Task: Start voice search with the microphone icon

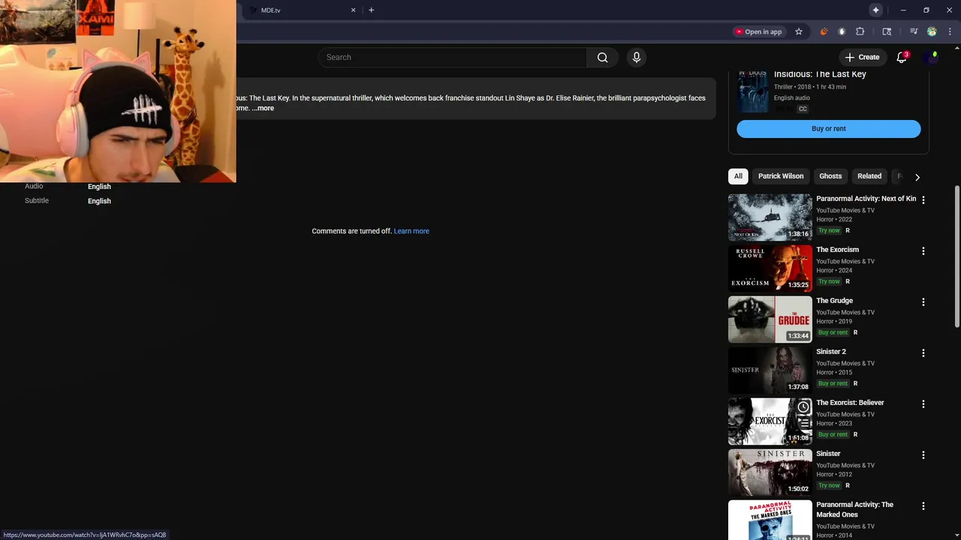Action: pos(636,58)
